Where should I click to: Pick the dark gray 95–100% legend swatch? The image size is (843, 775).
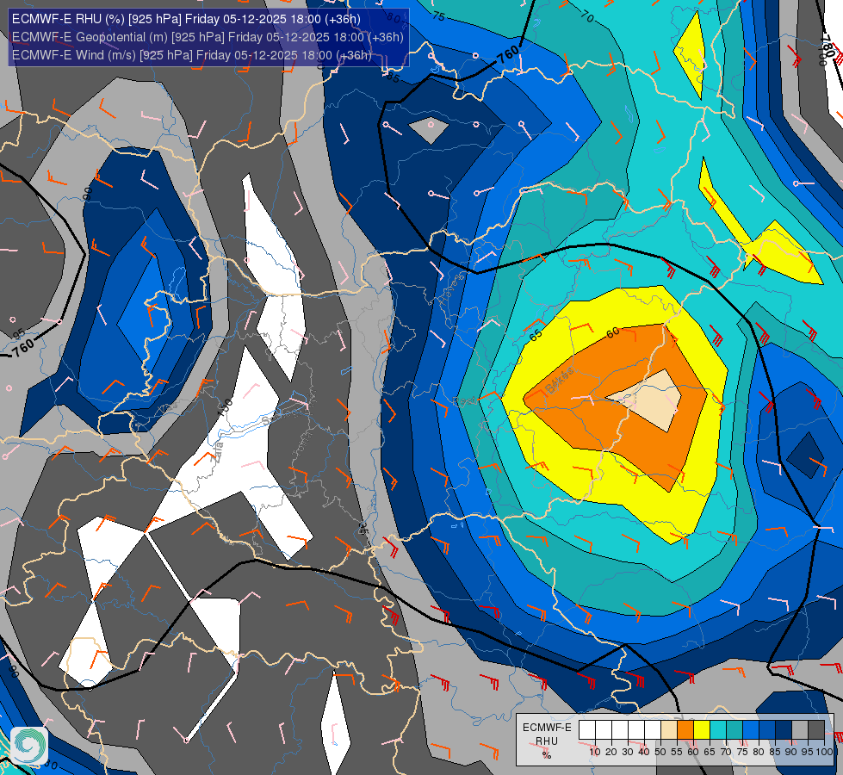click(x=816, y=730)
